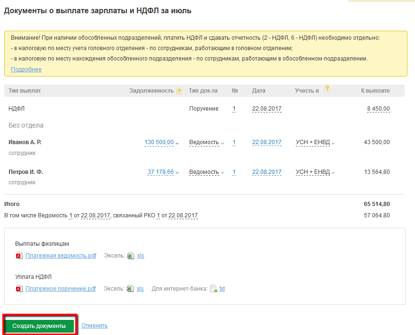Image resolution: width=415 pixels, height=335 pixels.
Task: Click the Без отдела group label
Action: 26,125
